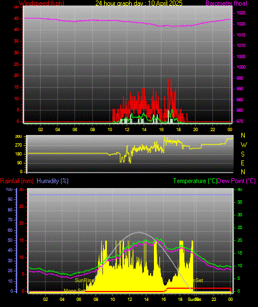Viewport: 258px width, 307px height.
Task: Click the E compass direction letter
Action: (242, 163)
